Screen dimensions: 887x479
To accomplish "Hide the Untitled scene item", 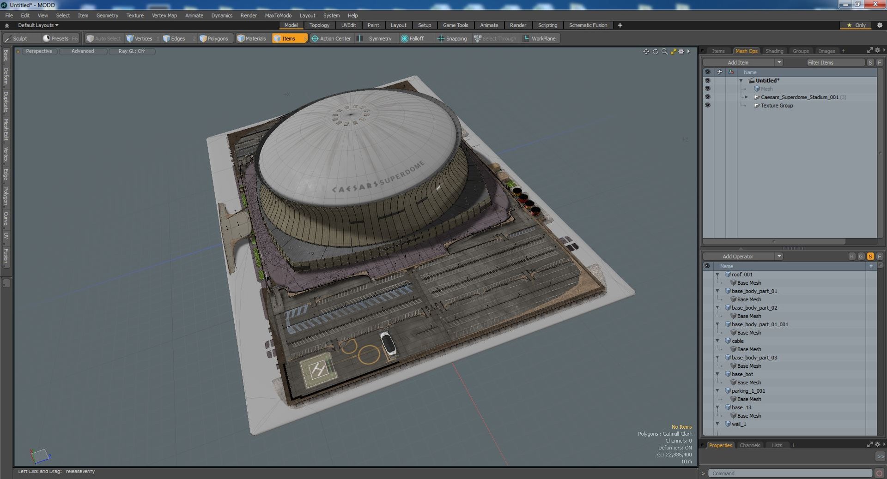I will 707,80.
